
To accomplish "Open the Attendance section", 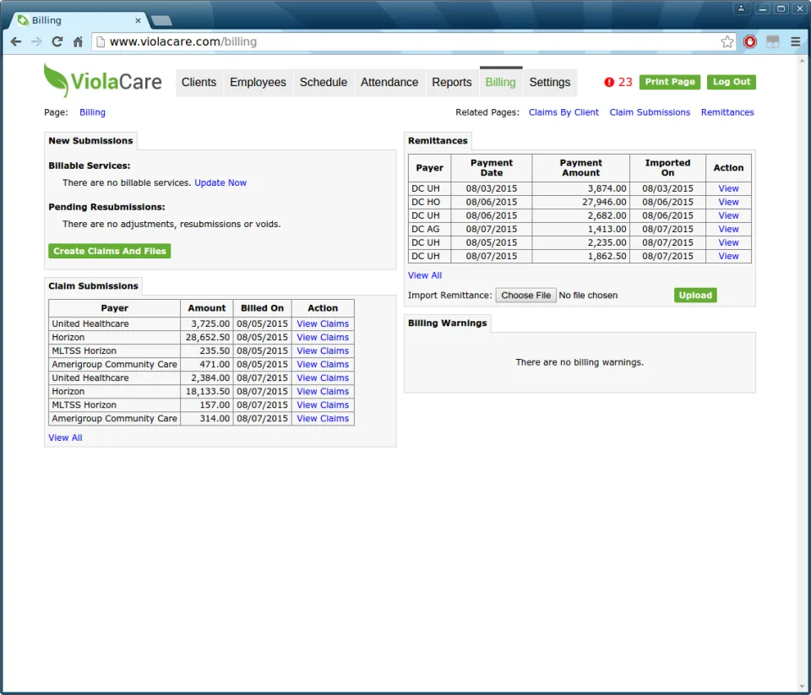I will point(389,82).
